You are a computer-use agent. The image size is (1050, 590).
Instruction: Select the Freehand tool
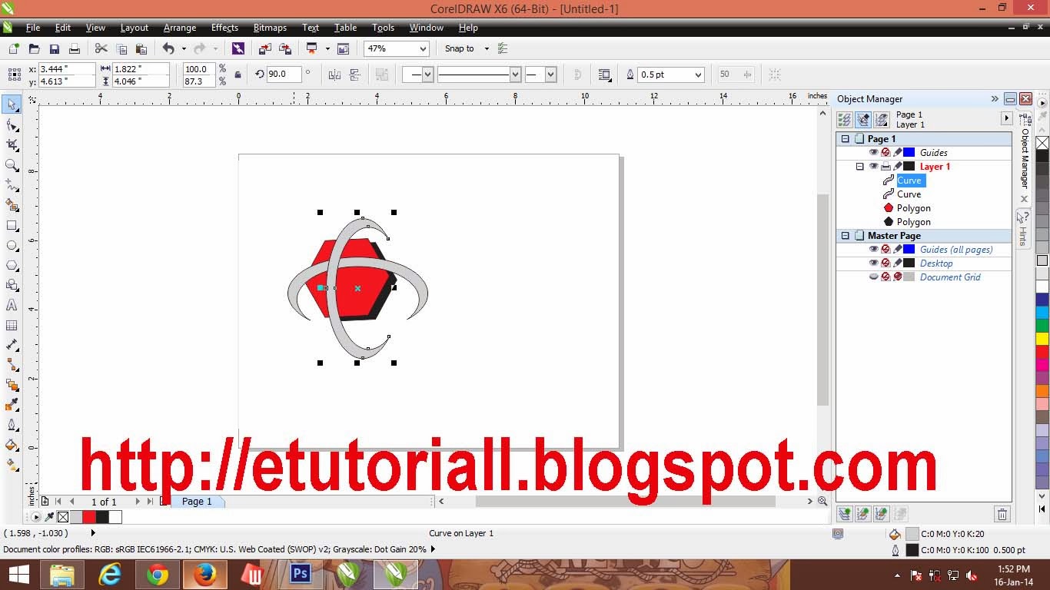point(12,185)
